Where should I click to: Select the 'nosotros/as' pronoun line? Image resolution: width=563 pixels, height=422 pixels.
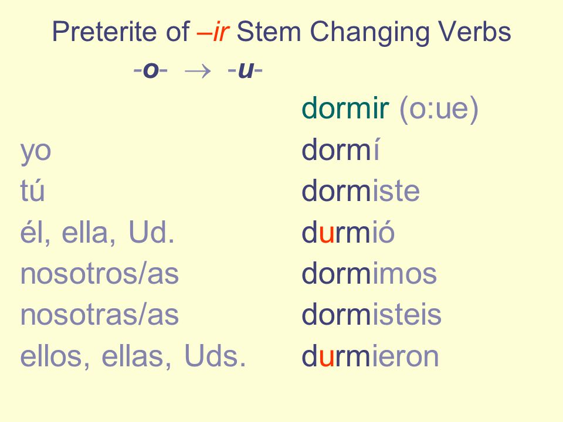[x=100, y=274]
